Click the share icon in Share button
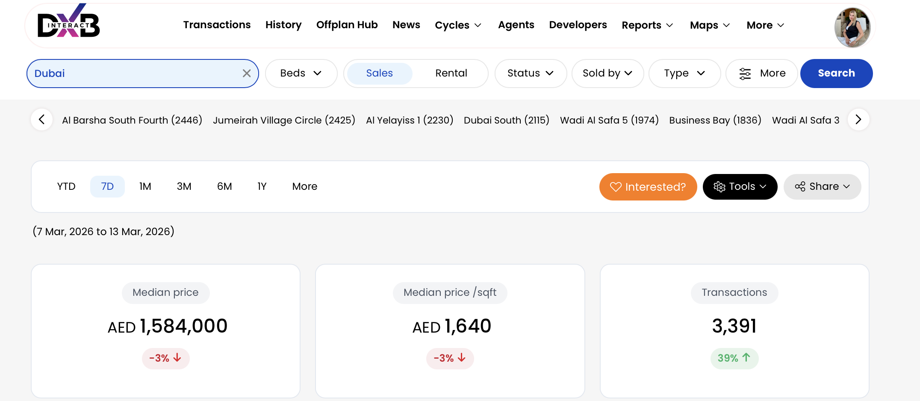Viewport: 920px width, 401px height. click(800, 187)
